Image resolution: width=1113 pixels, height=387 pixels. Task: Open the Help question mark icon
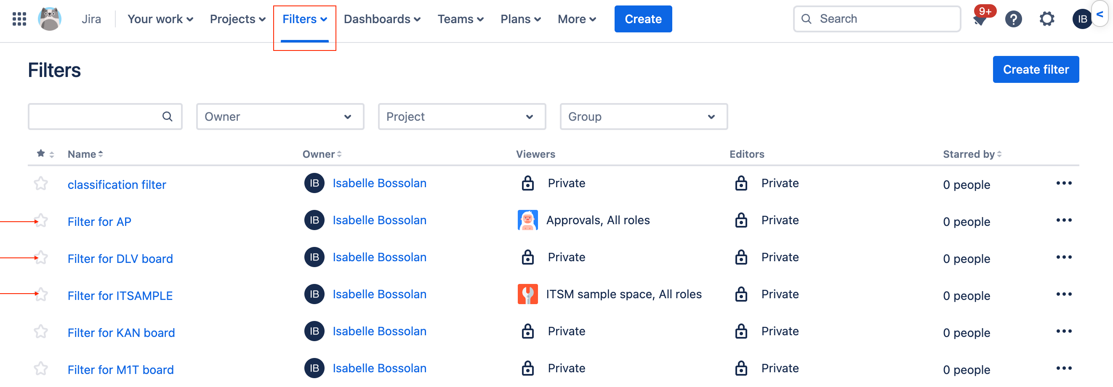[1013, 19]
